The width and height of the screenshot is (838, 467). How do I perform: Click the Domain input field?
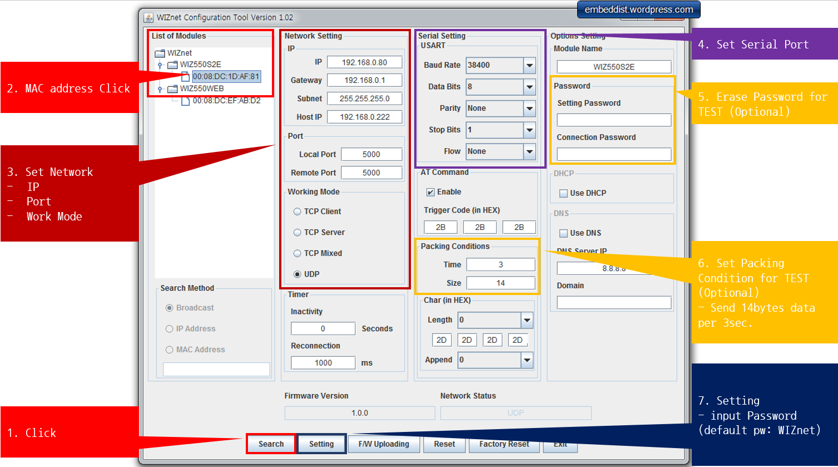click(x=614, y=302)
